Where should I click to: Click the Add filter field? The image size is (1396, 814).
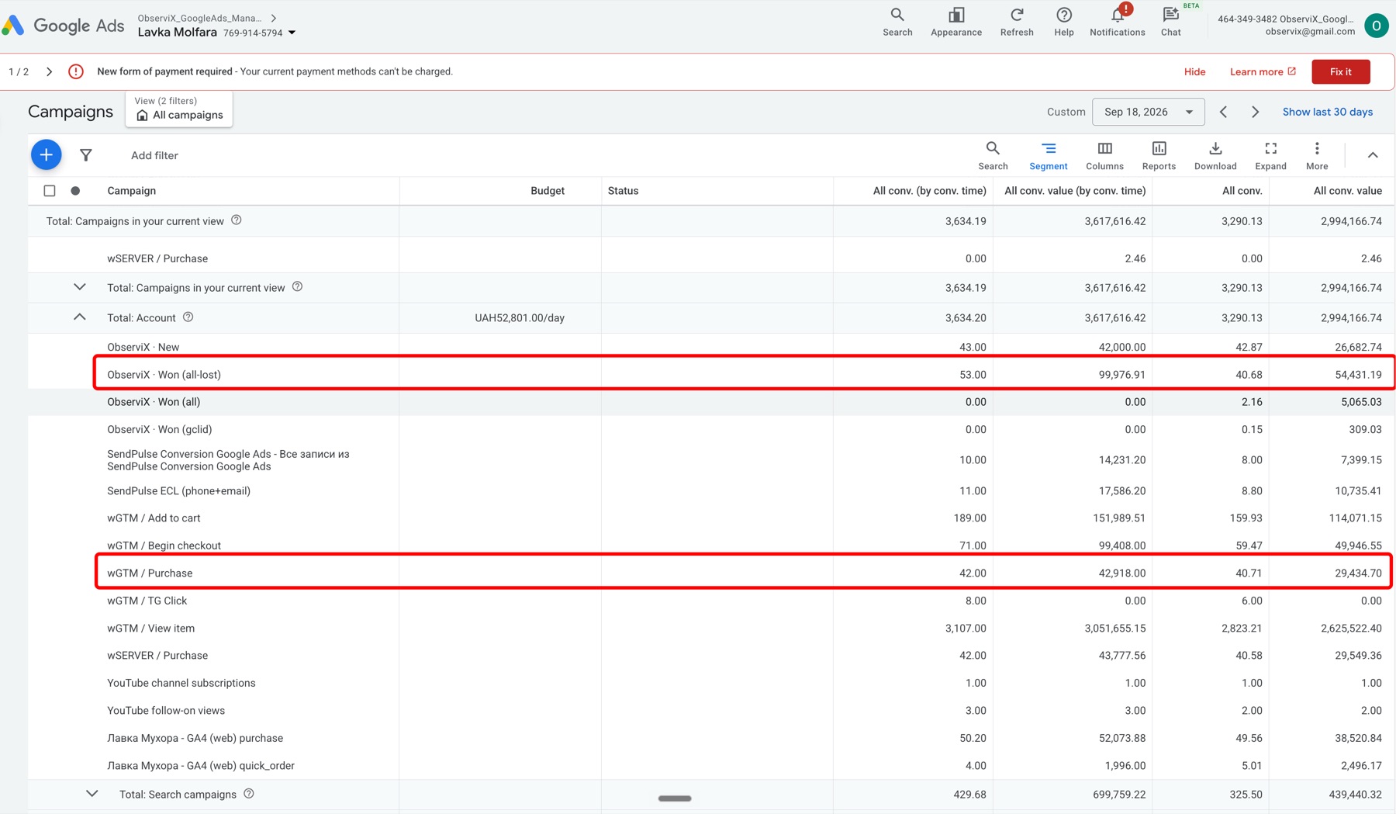[154, 155]
